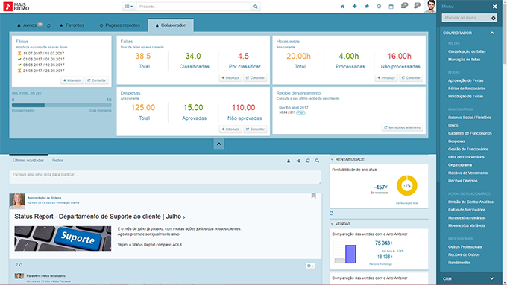Switch to Últimas novidades tab
The width and height of the screenshot is (507, 285).
[x=28, y=161]
